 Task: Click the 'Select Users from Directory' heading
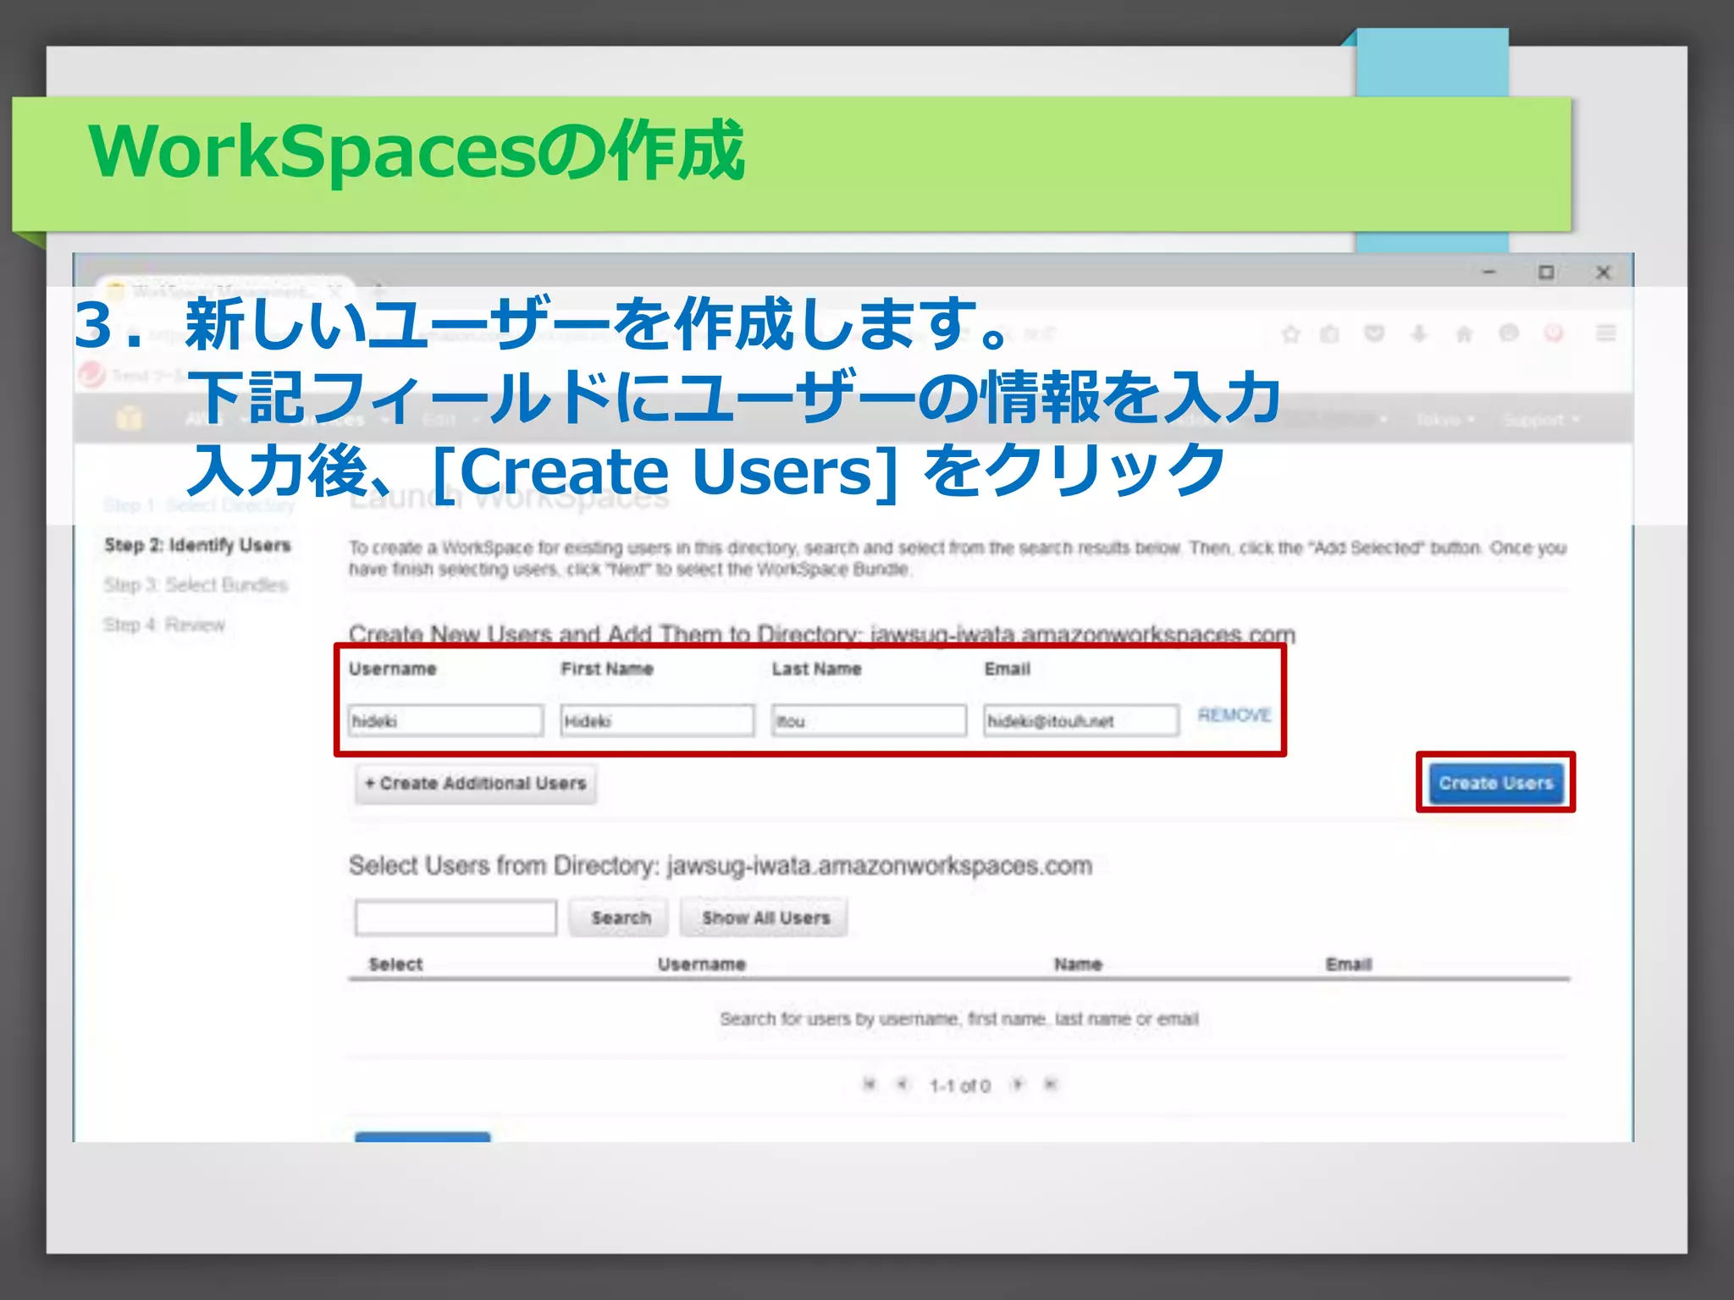click(721, 866)
